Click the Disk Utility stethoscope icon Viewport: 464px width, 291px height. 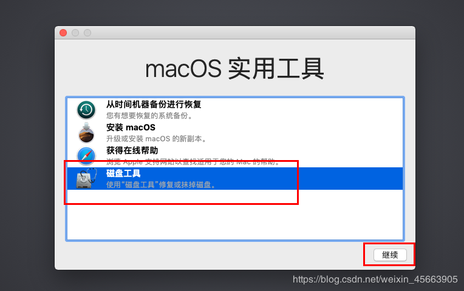click(x=86, y=178)
